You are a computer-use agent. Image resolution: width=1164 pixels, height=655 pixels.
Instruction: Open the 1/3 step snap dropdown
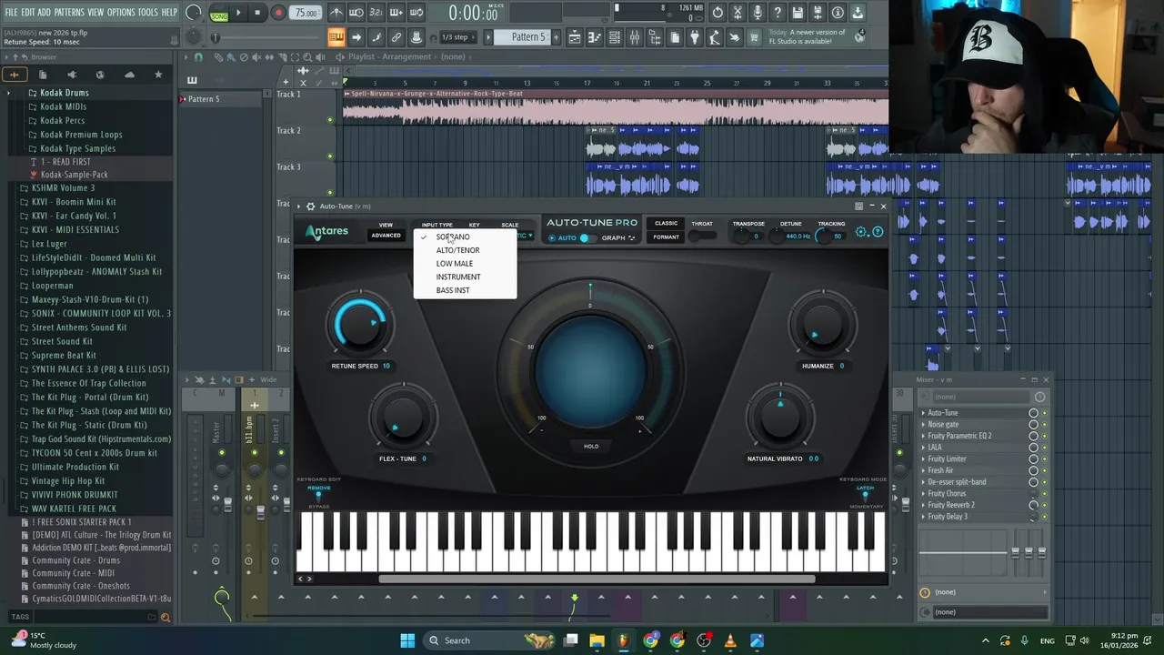click(x=457, y=37)
